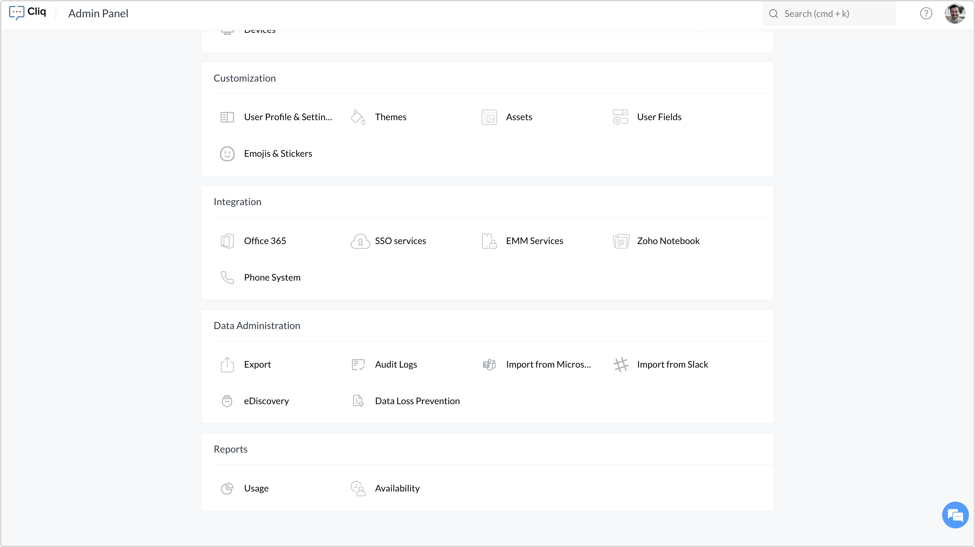Open the floating chat support bubble
This screenshot has width=975, height=547.
click(x=955, y=515)
